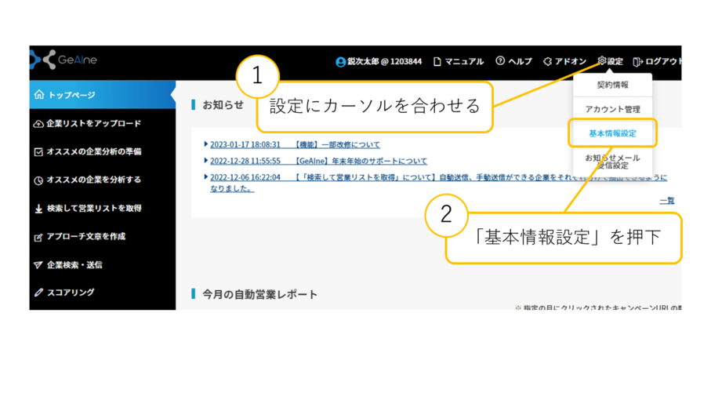This screenshot has width=711, height=400.
Task: Click the GeAIne logo icon
Action: pos(42,60)
